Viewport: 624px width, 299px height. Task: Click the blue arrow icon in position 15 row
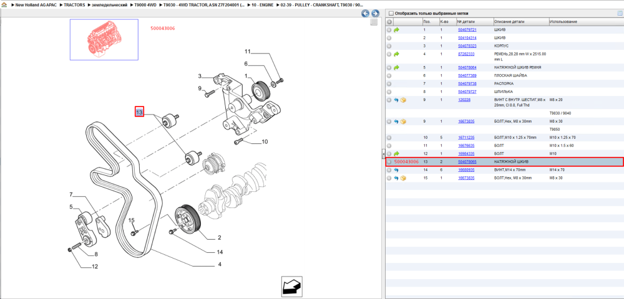396,178
